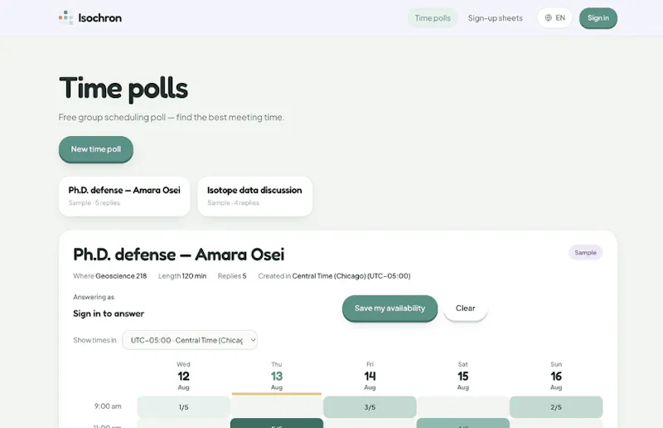Click the globe language icon
The height and width of the screenshot is (428, 663).
pos(549,17)
